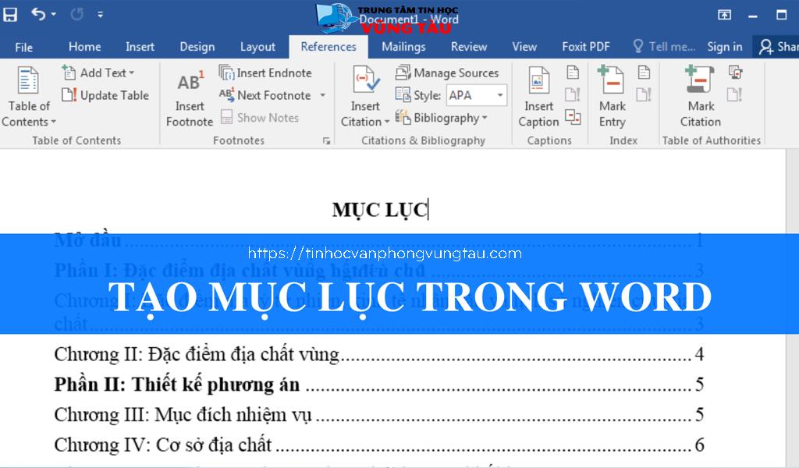Image resolution: width=799 pixels, height=468 pixels.
Task: Go to the View tab
Action: click(524, 47)
